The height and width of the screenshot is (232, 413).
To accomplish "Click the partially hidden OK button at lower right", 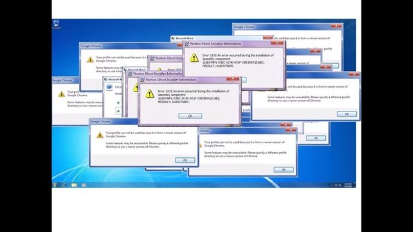I will [x=316, y=138].
